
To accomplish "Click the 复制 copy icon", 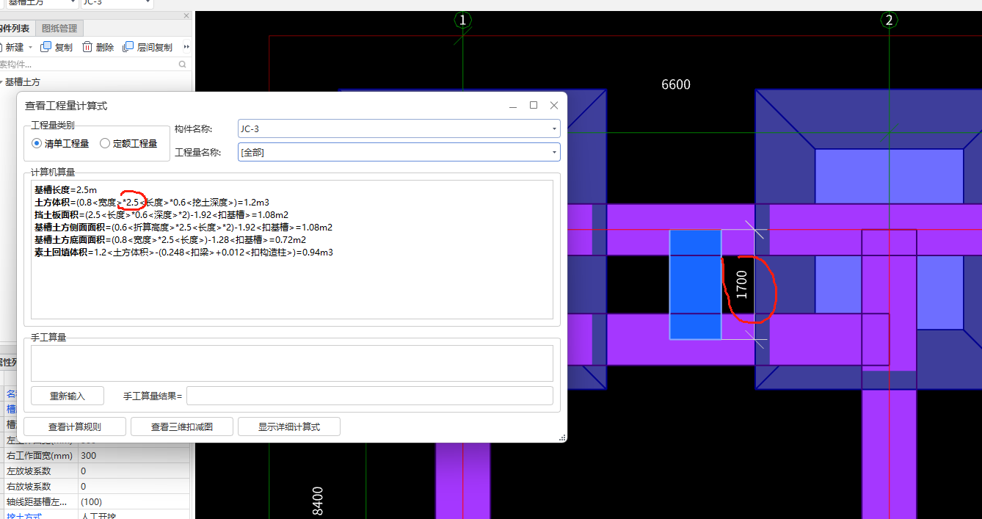I will (x=46, y=47).
